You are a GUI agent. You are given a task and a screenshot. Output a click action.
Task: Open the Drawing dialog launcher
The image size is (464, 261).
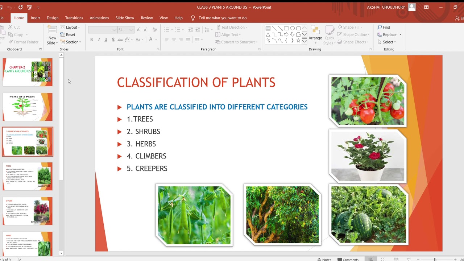tap(371, 49)
